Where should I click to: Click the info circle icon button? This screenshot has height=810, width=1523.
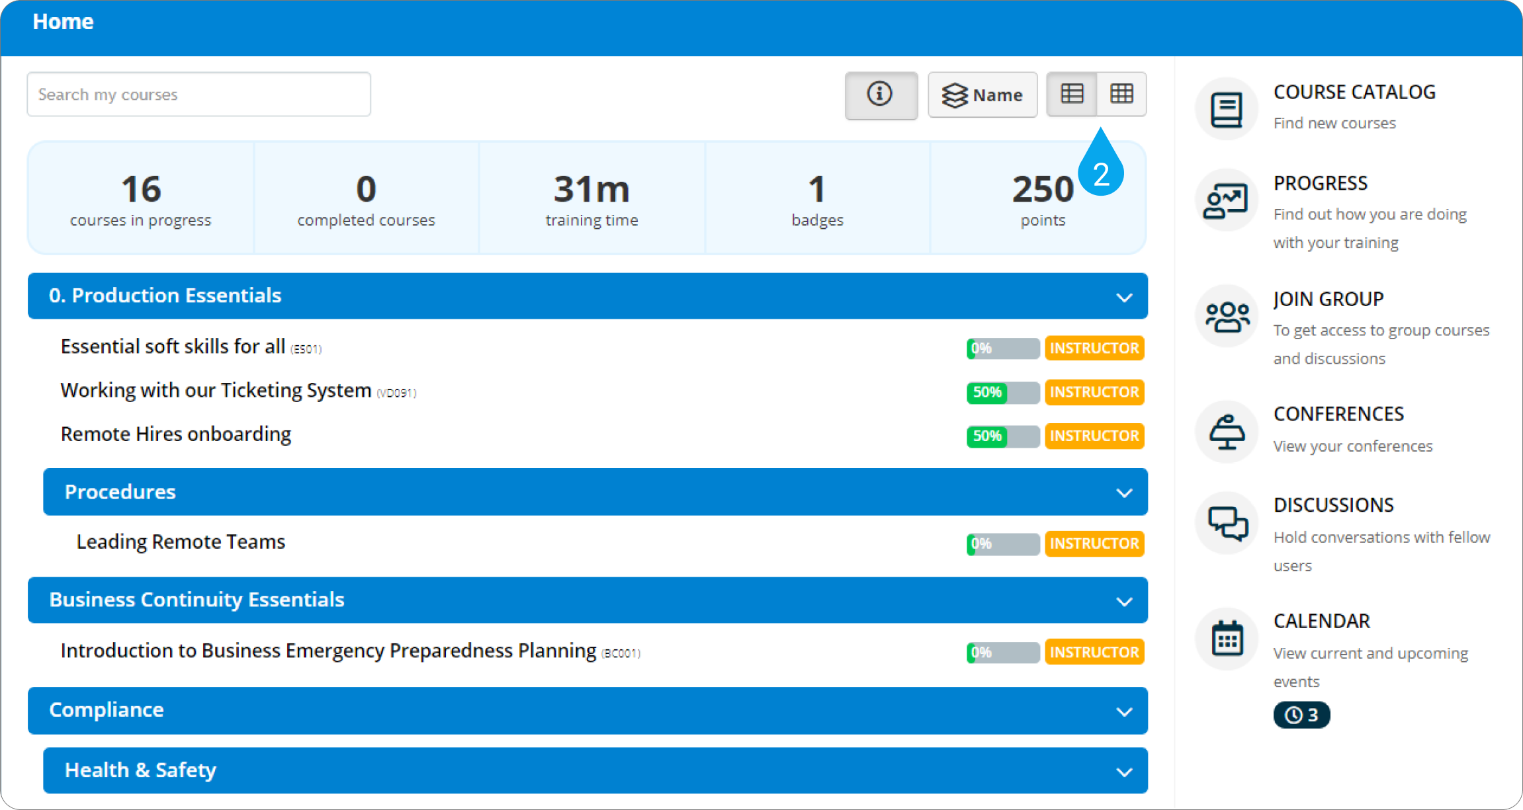(x=881, y=95)
